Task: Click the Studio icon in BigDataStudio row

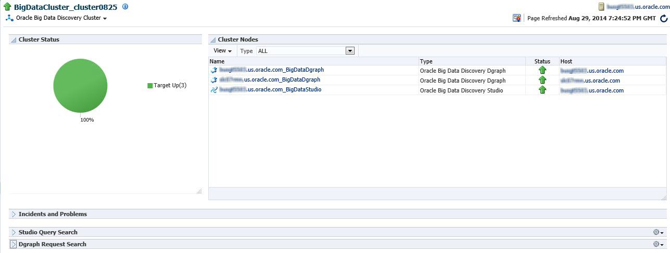Action: [213, 90]
